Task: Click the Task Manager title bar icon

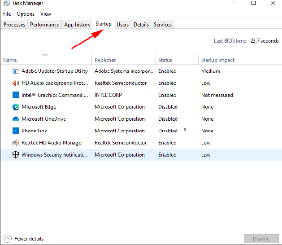Action: click(7, 3)
